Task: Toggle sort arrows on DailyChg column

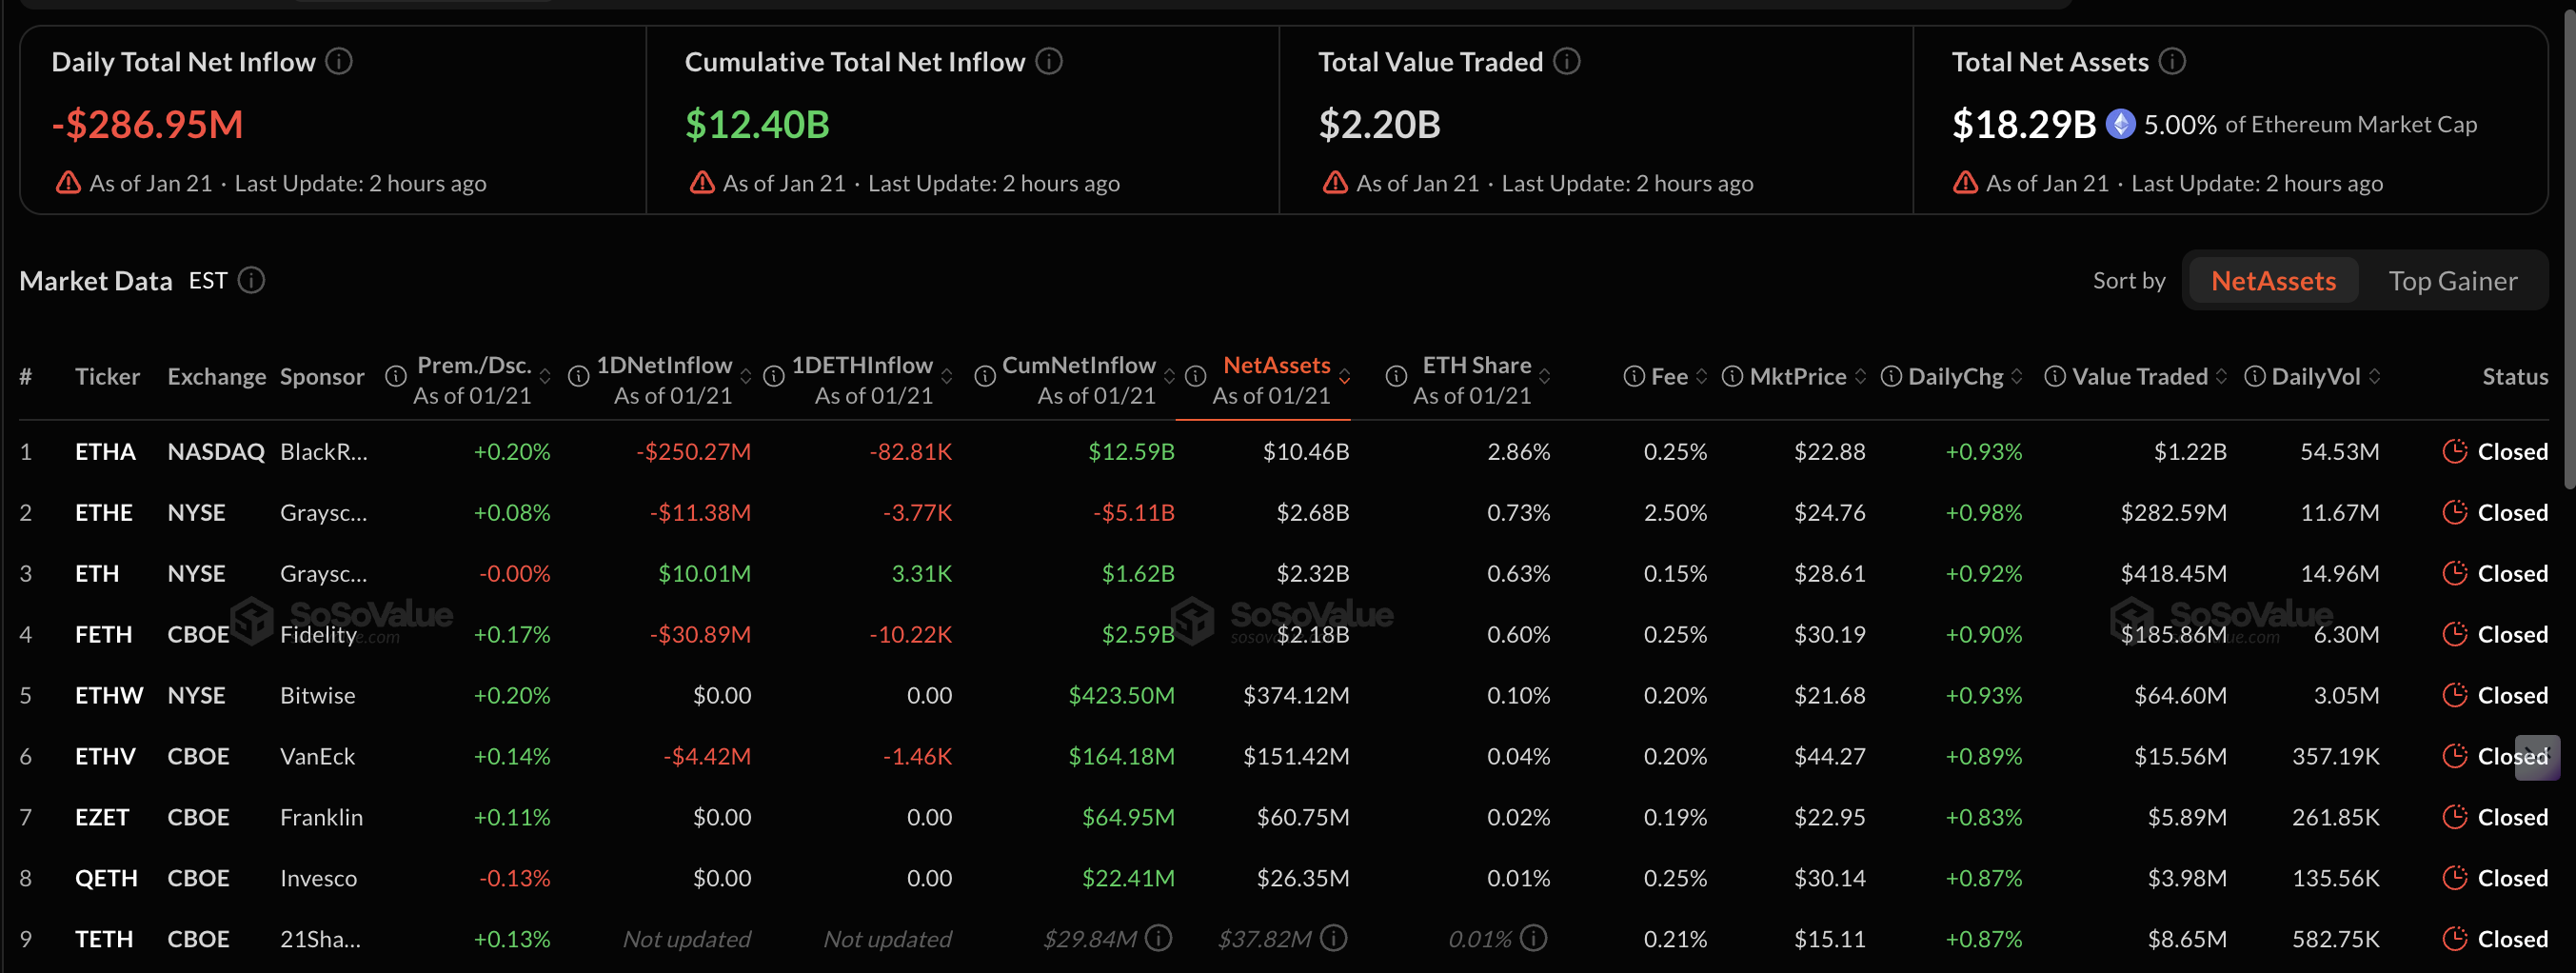Action: click(x=2017, y=377)
